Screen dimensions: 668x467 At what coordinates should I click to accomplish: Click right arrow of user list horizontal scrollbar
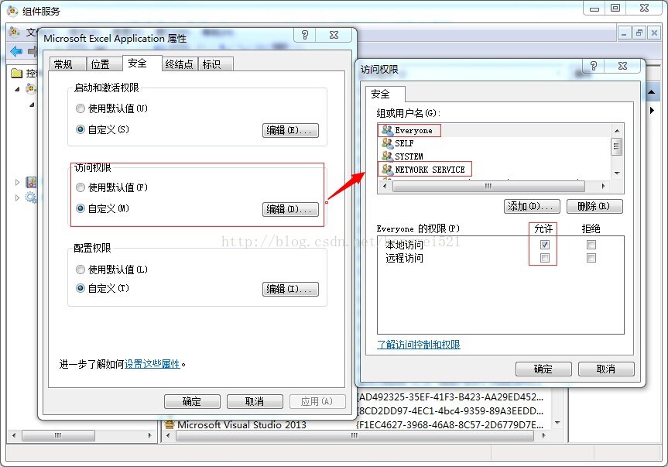click(603, 186)
